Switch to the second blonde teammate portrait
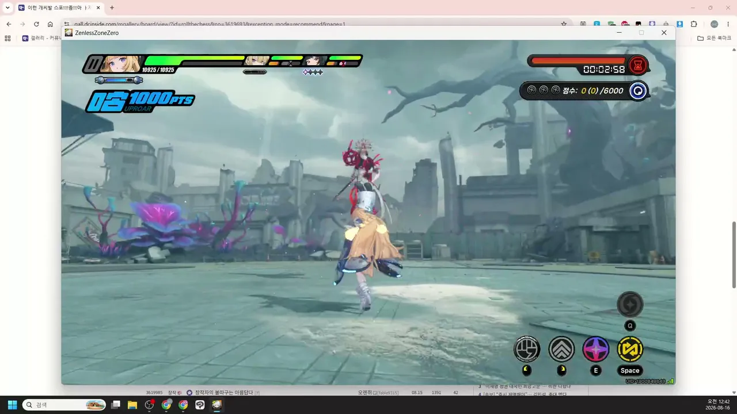The height and width of the screenshot is (414, 737). pyautogui.click(x=256, y=61)
